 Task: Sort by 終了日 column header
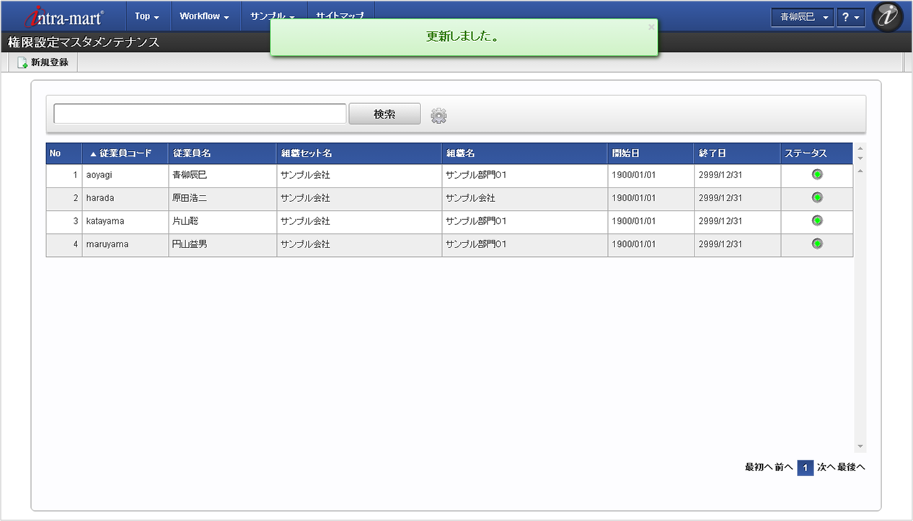[x=738, y=154]
